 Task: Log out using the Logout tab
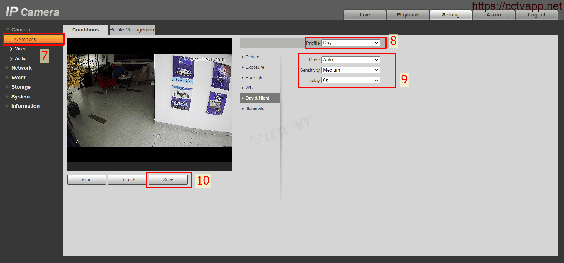536,15
